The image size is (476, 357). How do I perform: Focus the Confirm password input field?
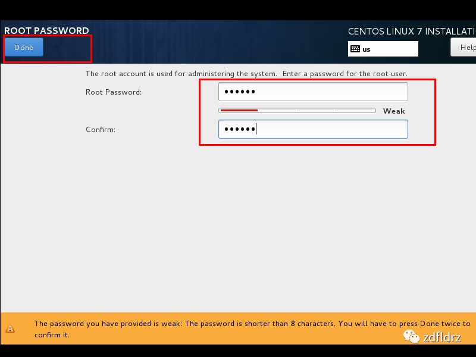click(313, 129)
